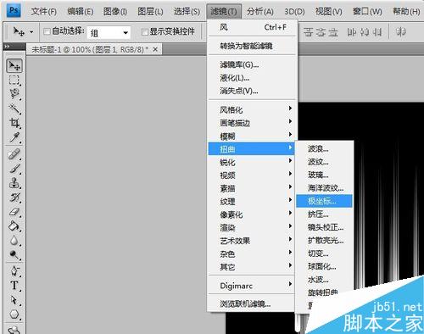Choose 转换为智能滤镜
Image resolution: width=424 pixels, height=334 pixels.
tap(251, 46)
